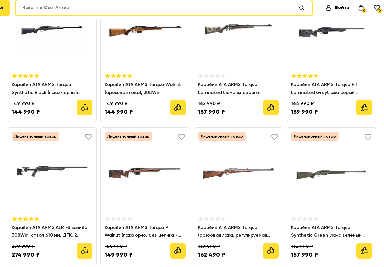Add Turqua Synthetic Black carbine to cart
Image resolution: width=384 pixels, height=267 pixels.
[x=84, y=108]
